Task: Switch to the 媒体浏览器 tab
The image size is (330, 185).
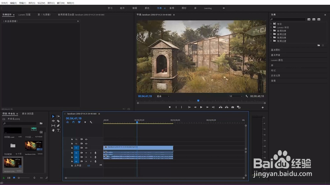Action: [28, 114]
